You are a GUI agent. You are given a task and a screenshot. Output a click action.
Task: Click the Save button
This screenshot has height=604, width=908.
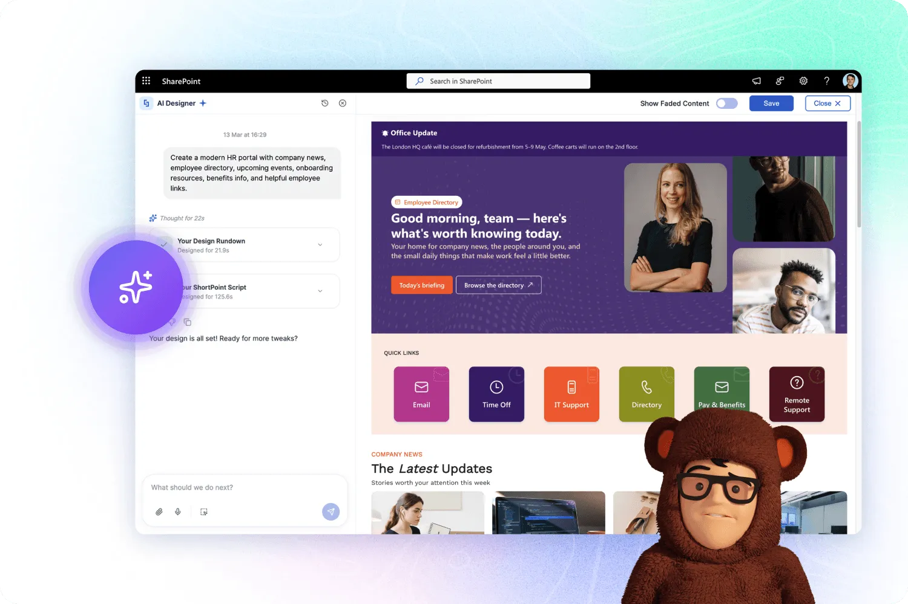point(771,103)
